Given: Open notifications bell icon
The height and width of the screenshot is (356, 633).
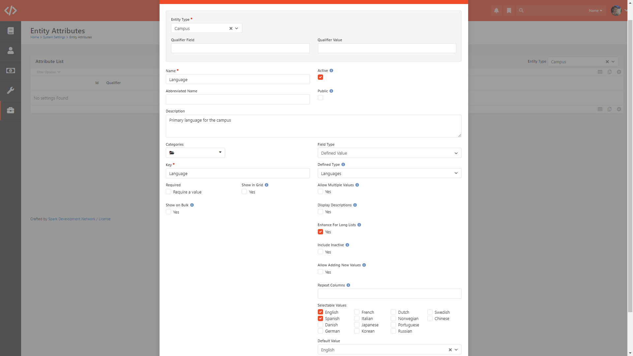Looking at the screenshot, I should pos(496,11).
